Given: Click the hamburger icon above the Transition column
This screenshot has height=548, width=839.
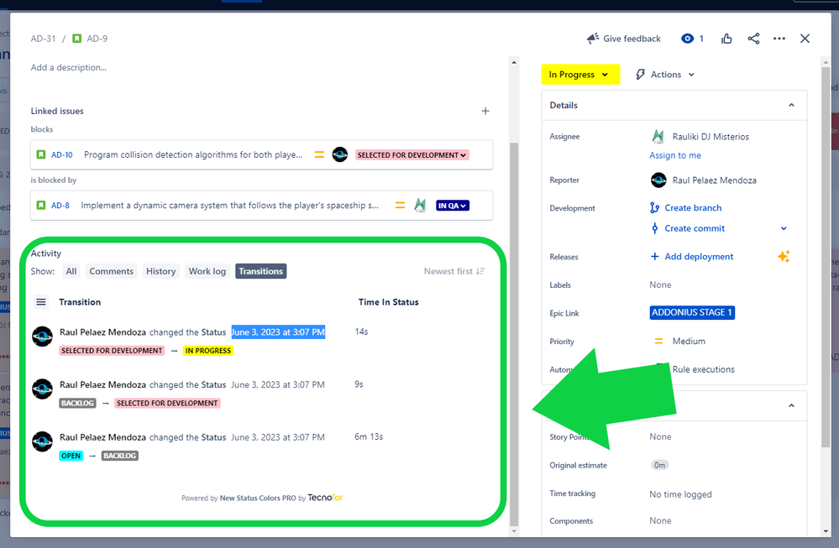Looking at the screenshot, I should 41,302.
